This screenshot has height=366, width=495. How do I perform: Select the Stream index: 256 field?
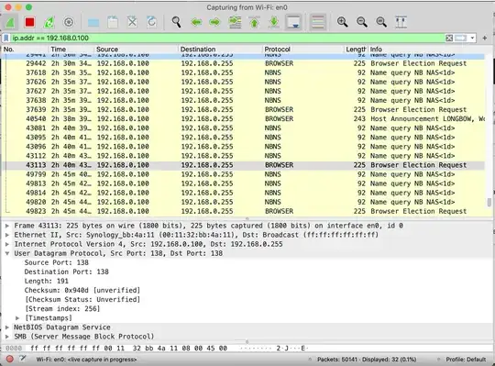pyautogui.click(x=62, y=308)
